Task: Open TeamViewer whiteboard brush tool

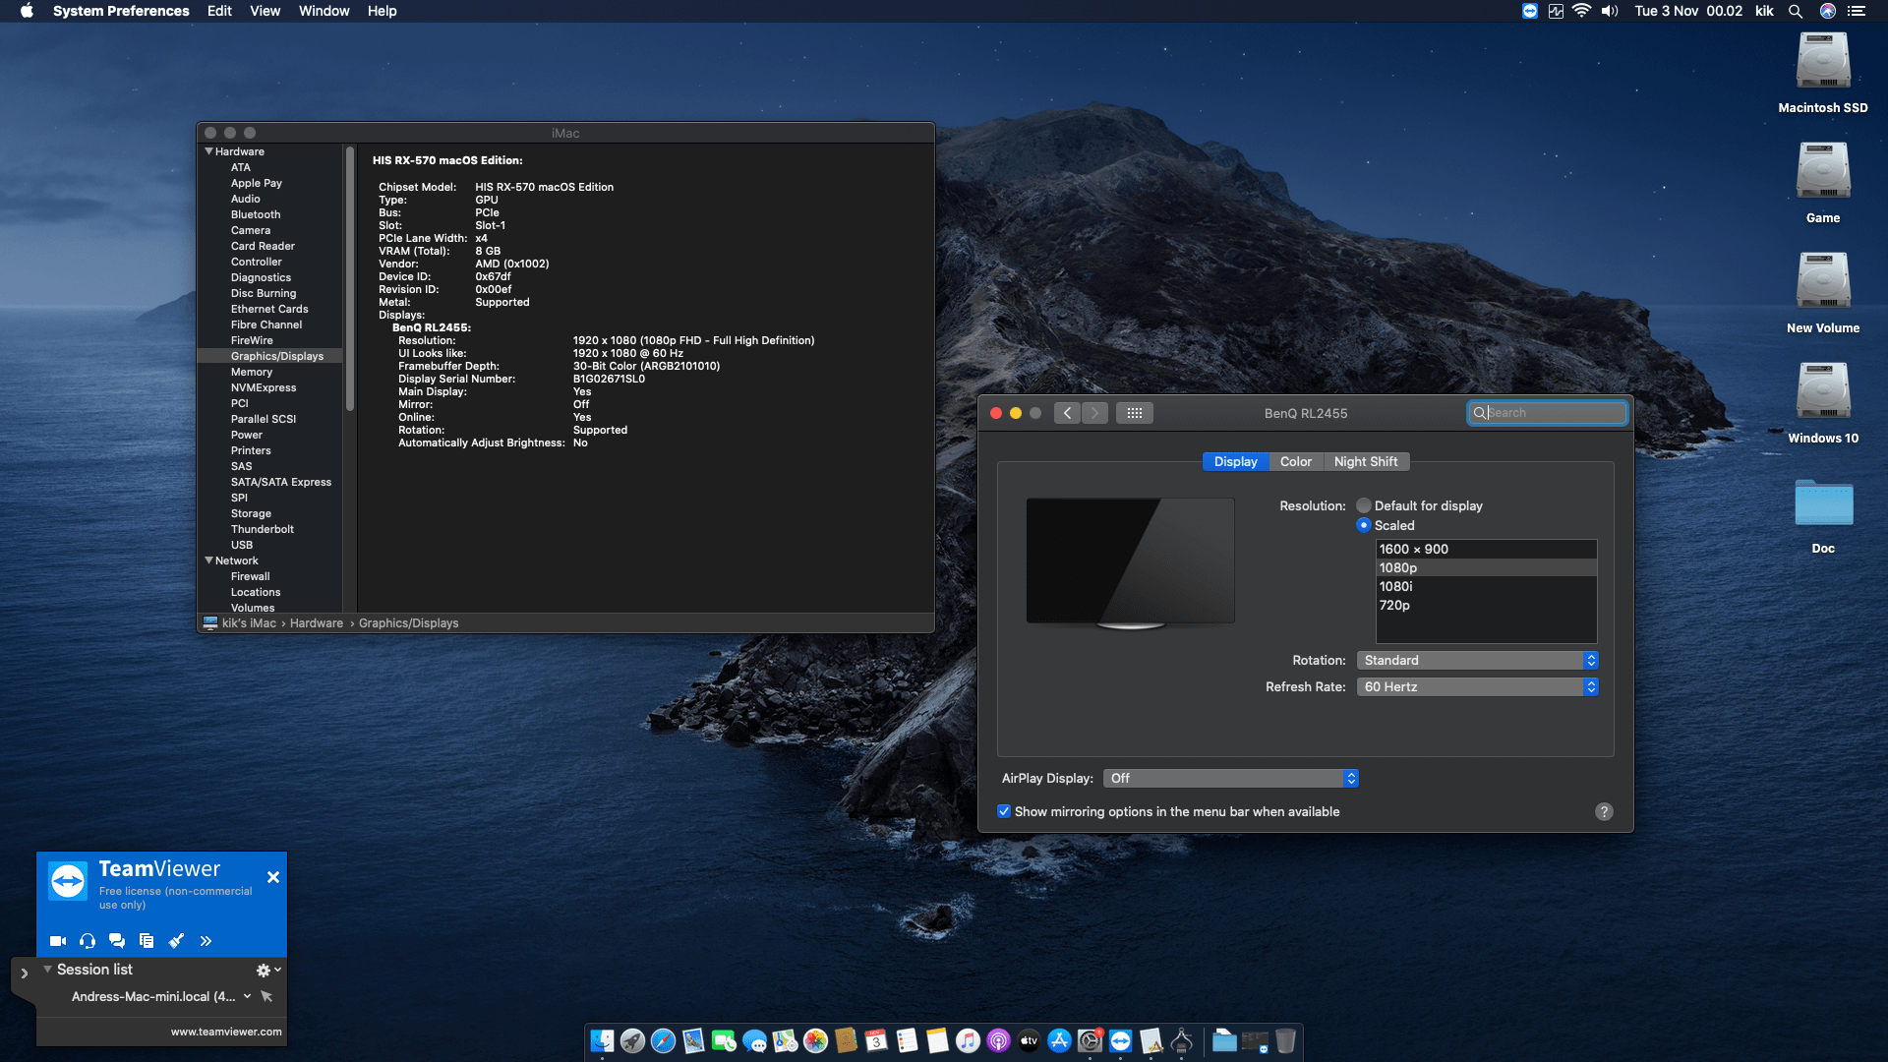Action: pyautogui.click(x=176, y=941)
